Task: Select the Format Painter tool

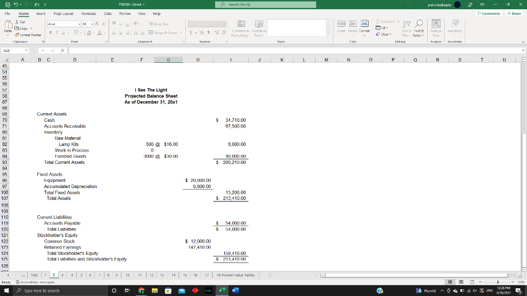Action: click(28, 35)
